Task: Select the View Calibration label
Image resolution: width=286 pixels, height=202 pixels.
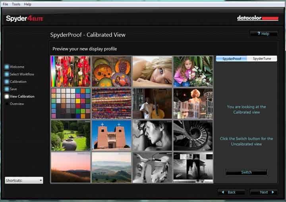Action: [22, 96]
